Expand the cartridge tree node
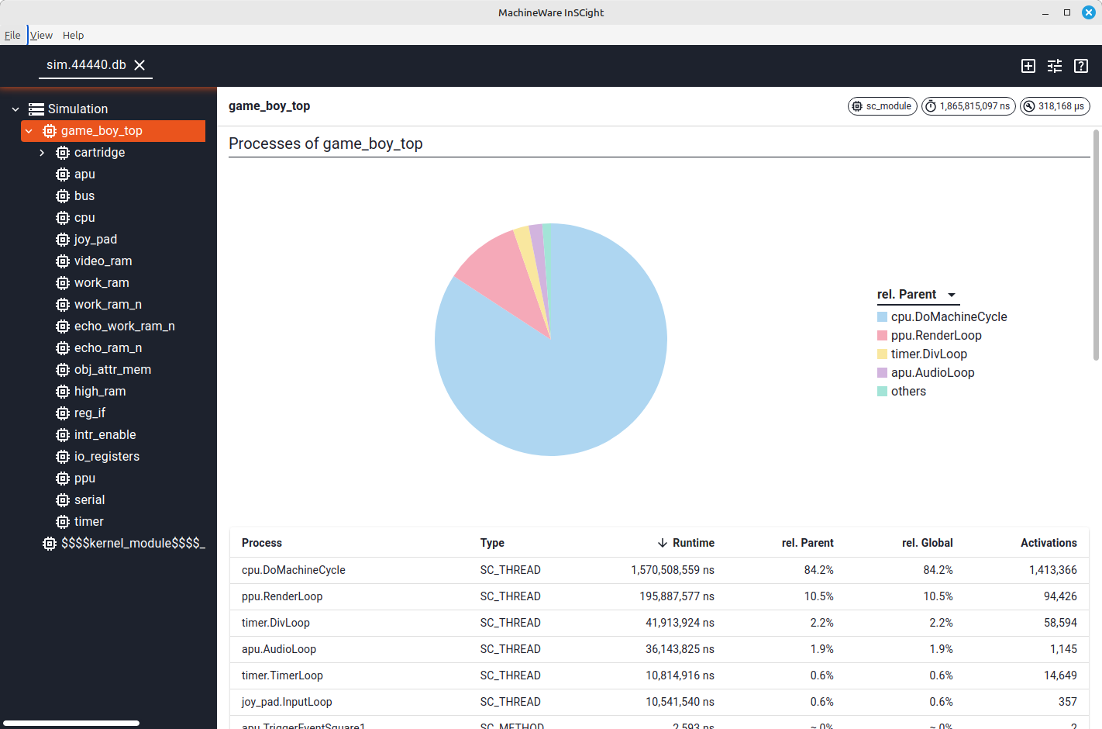The height and width of the screenshot is (729, 1102). (42, 153)
